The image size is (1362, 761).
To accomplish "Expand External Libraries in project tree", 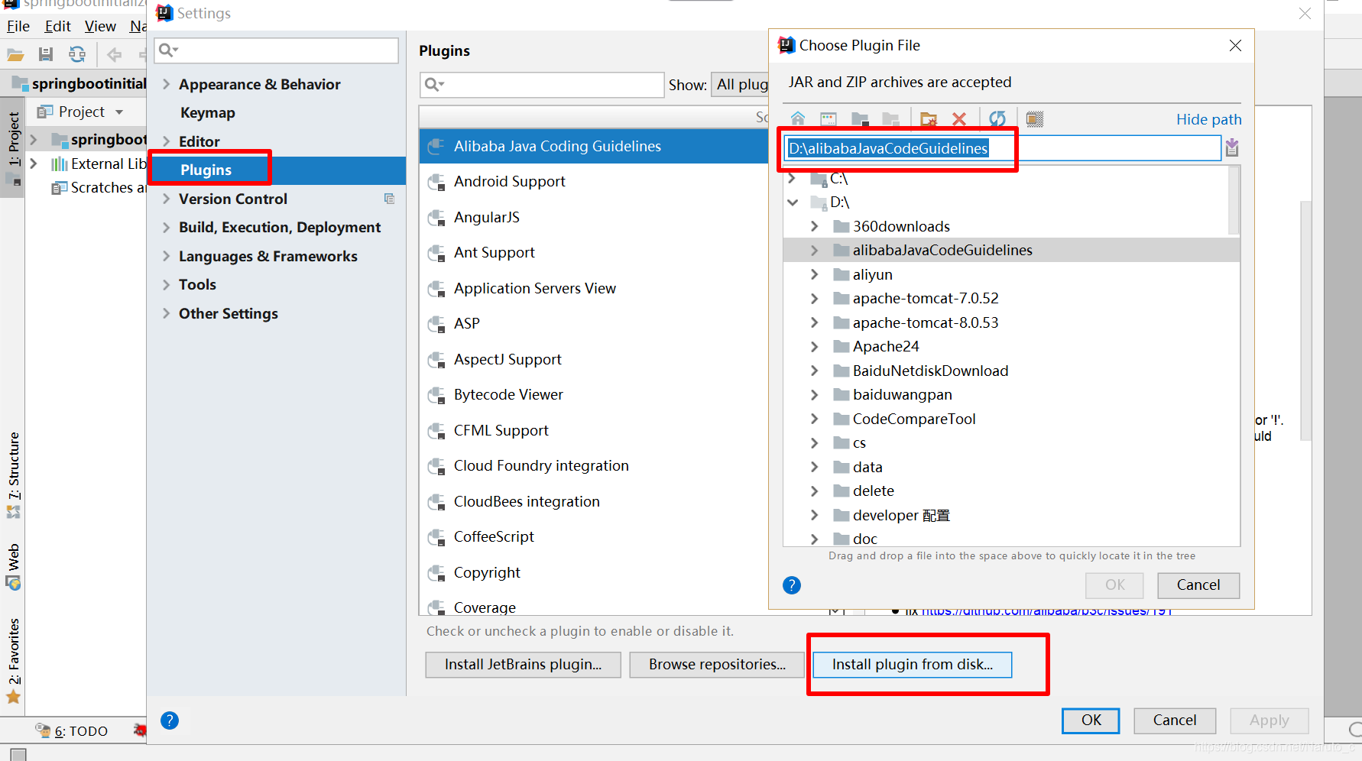I will pos(34,164).
